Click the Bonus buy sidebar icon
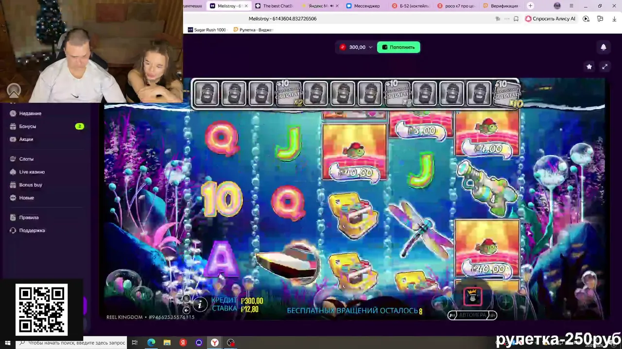This screenshot has width=622, height=349. click(13, 185)
